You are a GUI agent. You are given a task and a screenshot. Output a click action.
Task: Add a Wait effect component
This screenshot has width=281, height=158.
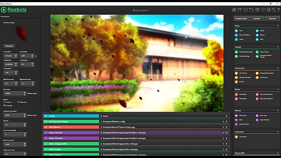click(239, 120)
